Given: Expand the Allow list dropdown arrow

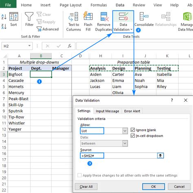Looking at the screenshot, I should click(x=125, y=131).
